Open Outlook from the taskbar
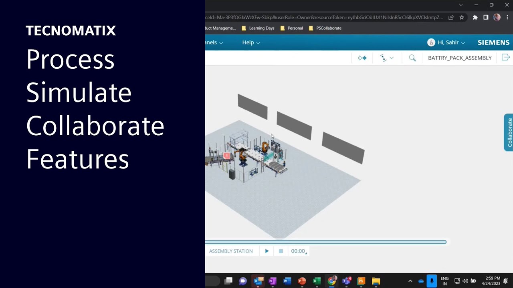Viewport: 513px width, 288px height. 258,281
